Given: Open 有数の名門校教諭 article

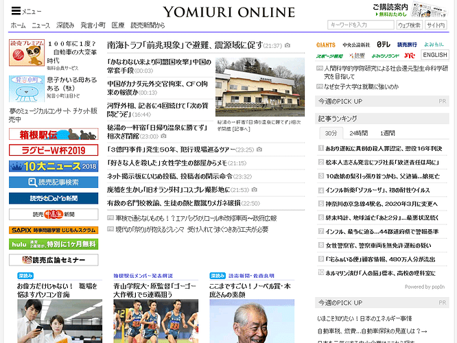Looking at the screenshot, I should pyautogui.click(x=174, y=203).
